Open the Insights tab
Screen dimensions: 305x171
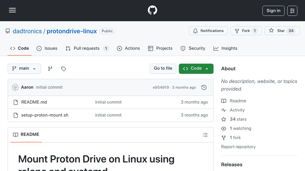point(225,48)
